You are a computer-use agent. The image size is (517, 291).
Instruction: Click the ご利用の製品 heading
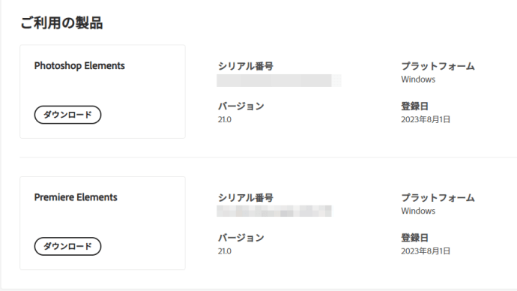(x=61, y=22)
